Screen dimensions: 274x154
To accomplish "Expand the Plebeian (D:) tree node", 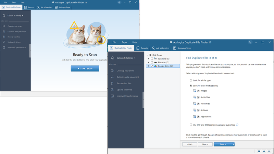I will (x=149, y=62).
